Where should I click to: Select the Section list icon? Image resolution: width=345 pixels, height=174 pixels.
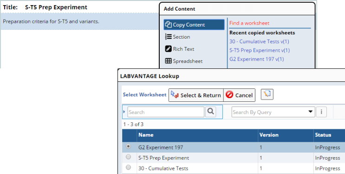(168, 37)
